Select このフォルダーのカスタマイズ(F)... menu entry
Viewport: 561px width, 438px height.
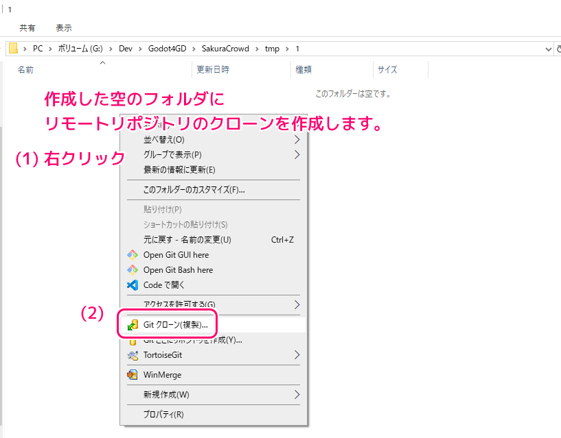[194, 190]
